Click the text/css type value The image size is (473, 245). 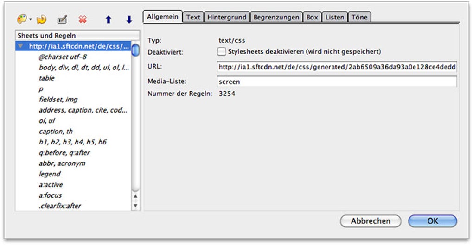click(232, 40)
